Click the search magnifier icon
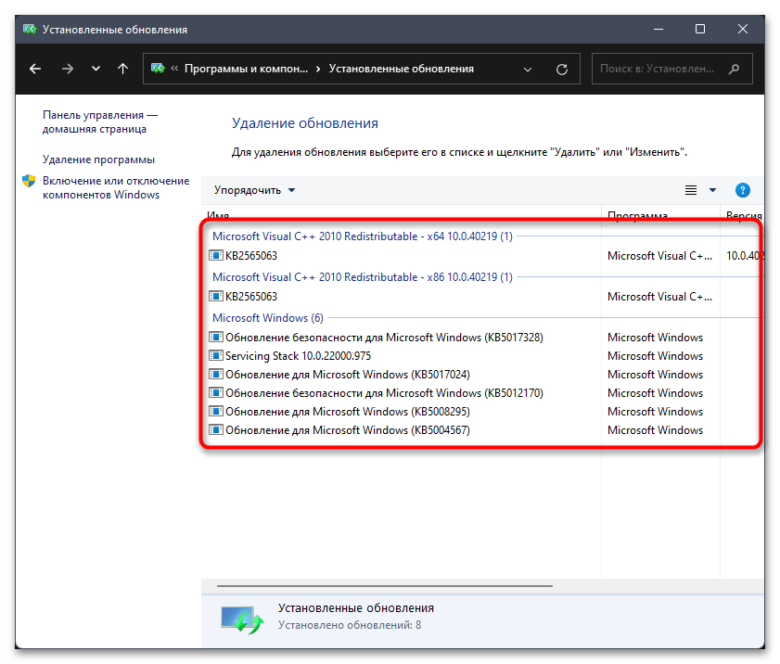 pos(735,69)
